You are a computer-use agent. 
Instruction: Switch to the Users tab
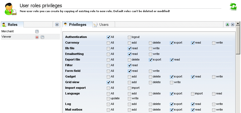coord(104,25)
